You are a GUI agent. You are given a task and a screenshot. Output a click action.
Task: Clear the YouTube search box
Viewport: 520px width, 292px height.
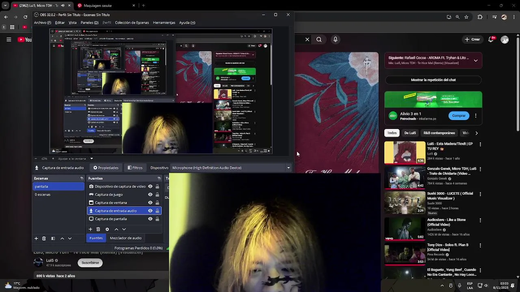(307, 39)
